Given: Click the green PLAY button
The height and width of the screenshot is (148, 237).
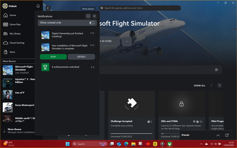Looking at the screenshot, I should [x=53, y=57].
